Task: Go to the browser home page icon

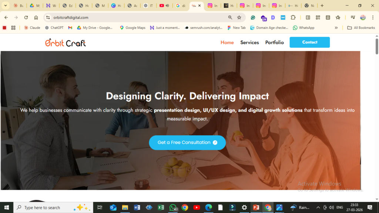Action: [x=36, y=17]
